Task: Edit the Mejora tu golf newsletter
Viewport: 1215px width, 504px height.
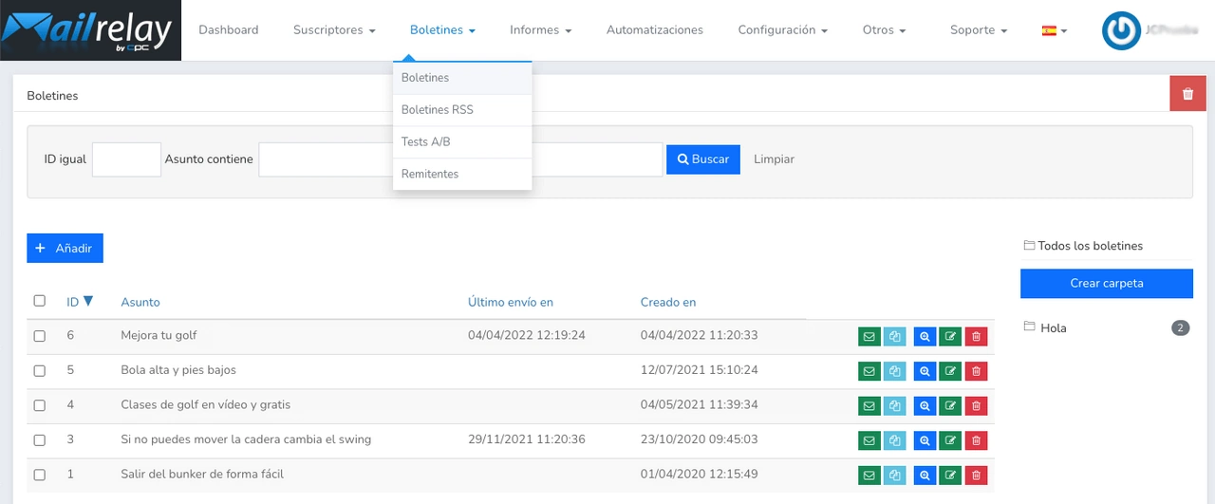Action: click(950, 336)
